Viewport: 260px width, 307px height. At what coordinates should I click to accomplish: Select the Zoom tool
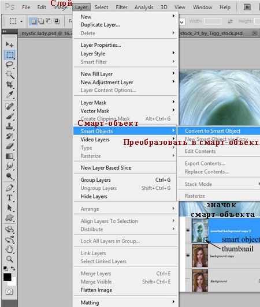tap(9, 259)
